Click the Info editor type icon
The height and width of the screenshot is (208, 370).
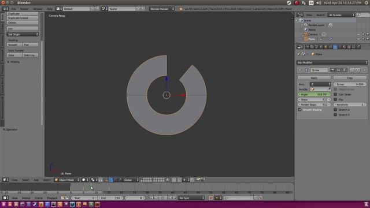(x=5, y=9)
